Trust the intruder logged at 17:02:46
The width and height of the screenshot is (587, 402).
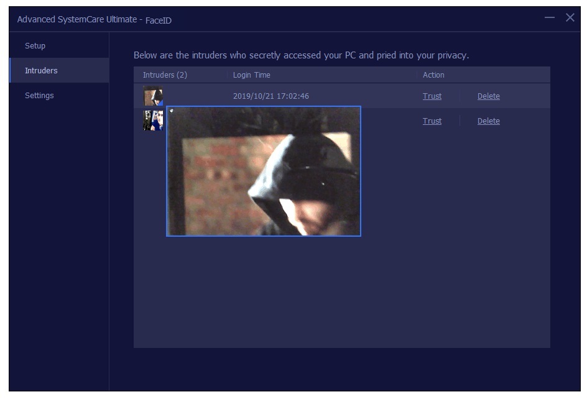click(432, 96)
